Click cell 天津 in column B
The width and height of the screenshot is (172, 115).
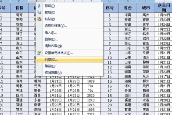point(19,91)
